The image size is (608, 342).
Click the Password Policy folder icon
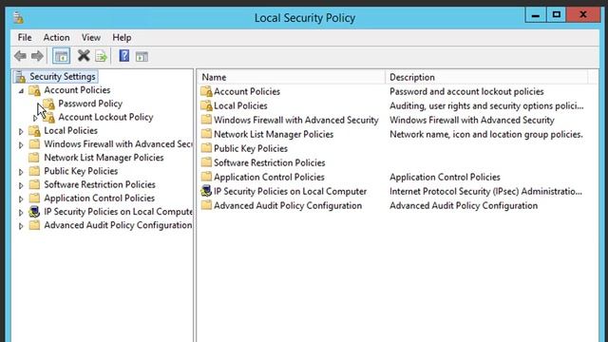(x=48, y=104)
